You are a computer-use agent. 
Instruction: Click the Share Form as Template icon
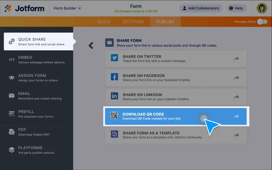(114, 134)
